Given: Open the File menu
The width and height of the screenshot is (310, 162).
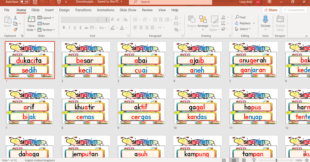Looking at the screenshot, I should pos(7,10).
